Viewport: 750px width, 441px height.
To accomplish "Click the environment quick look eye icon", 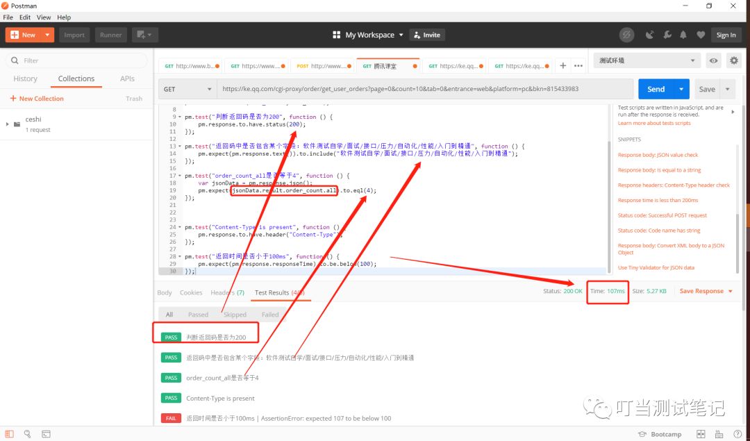I will (714, 60).
